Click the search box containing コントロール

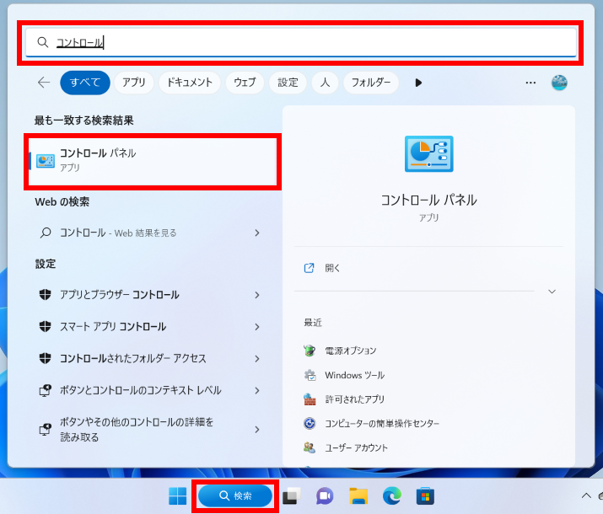[x=301, y=42]
